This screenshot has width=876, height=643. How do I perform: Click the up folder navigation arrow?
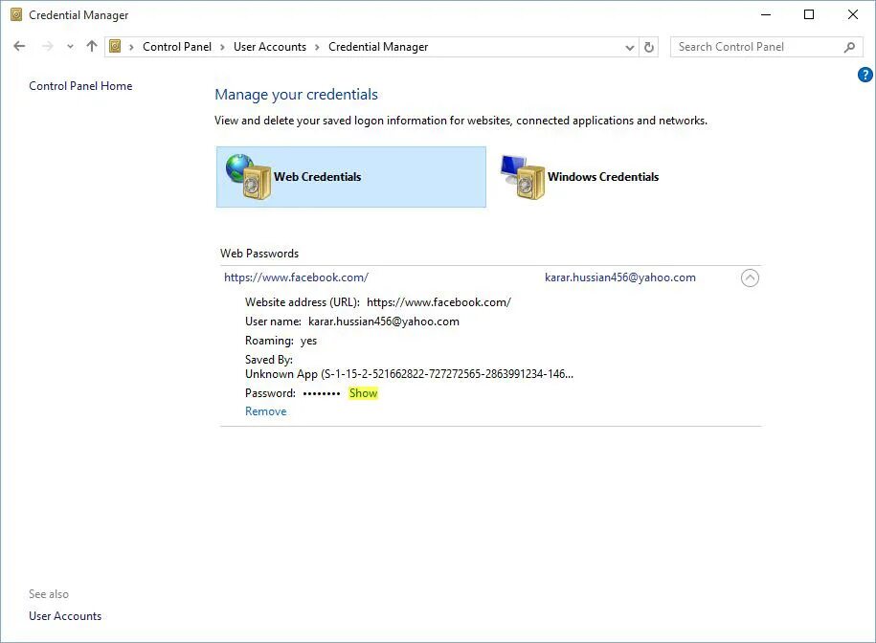pos(91,46)
